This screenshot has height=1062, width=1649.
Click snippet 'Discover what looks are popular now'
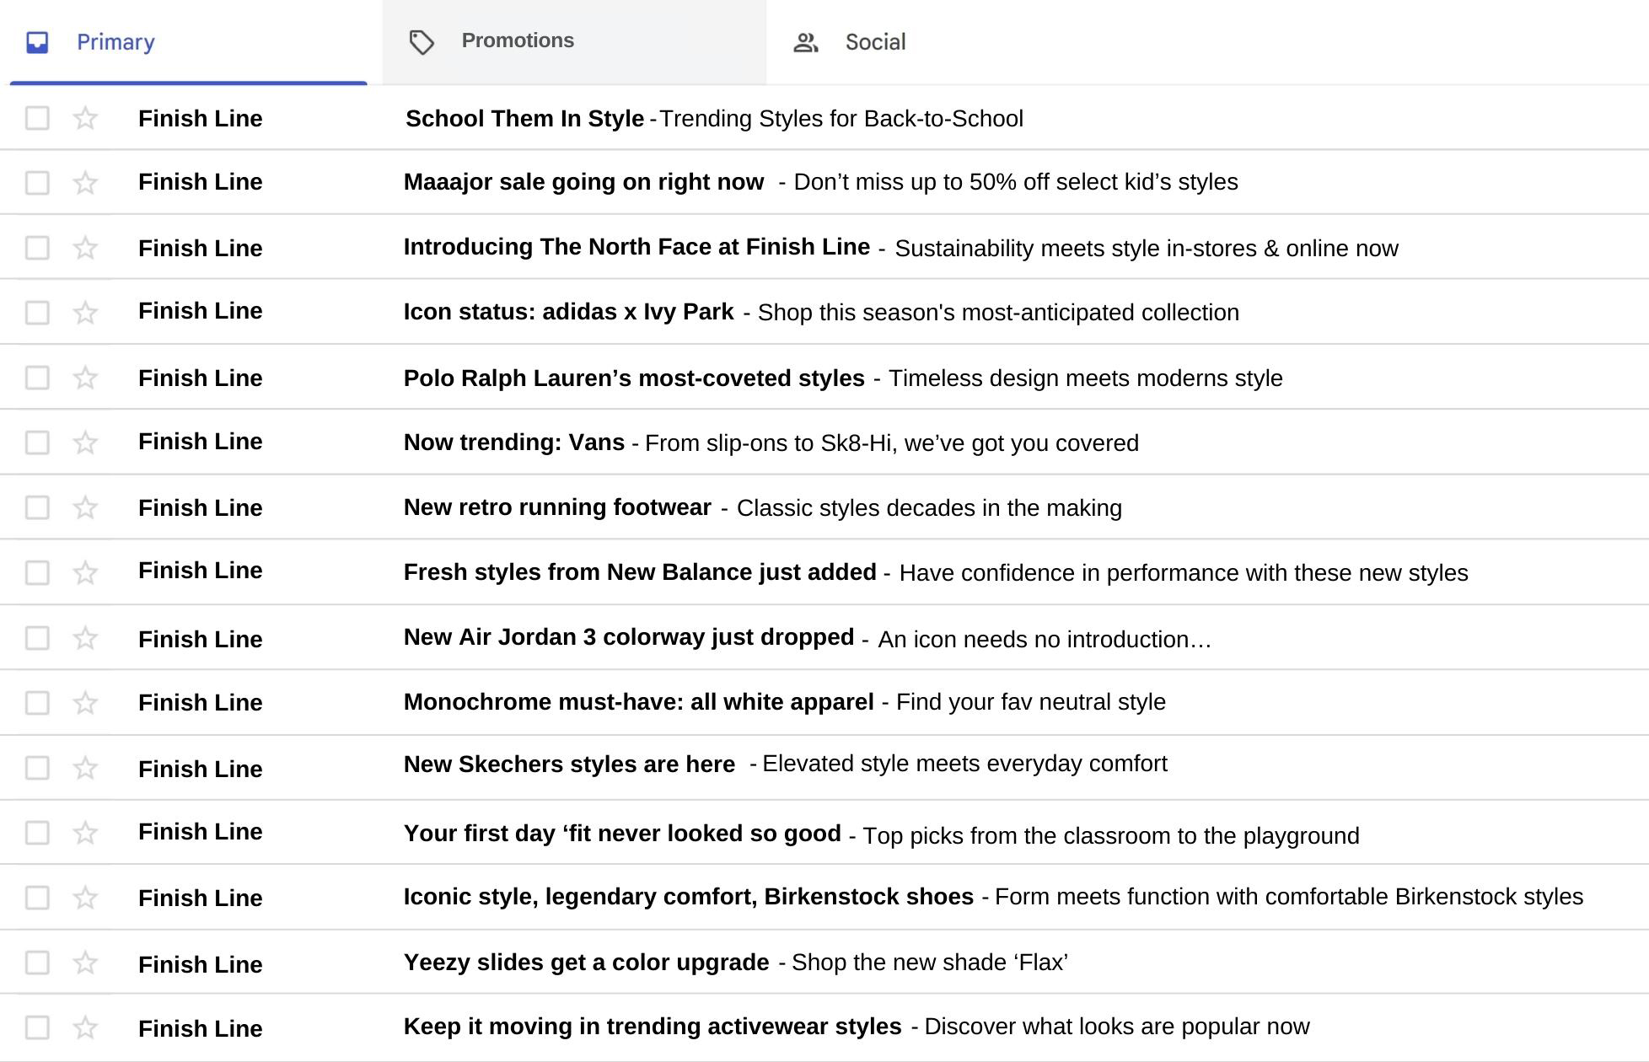point(1117,1027)
